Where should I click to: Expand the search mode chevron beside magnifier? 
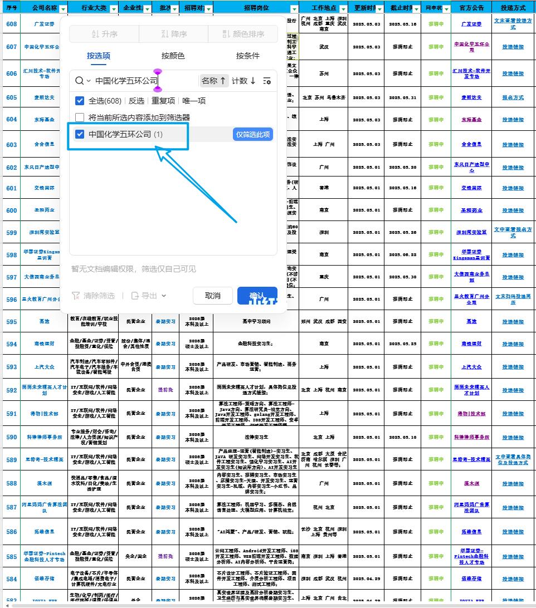(89, 81)
